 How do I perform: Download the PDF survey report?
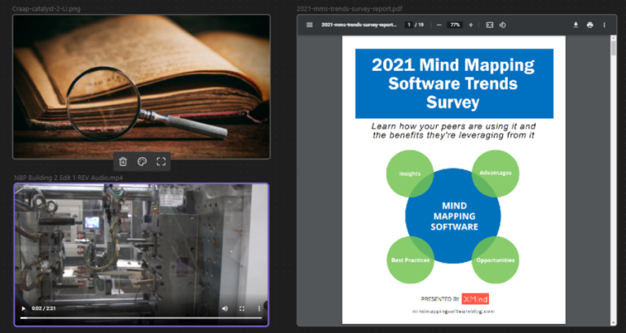575,25
